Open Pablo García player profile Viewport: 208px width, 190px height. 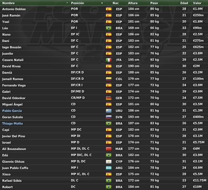tap(12, 111)
